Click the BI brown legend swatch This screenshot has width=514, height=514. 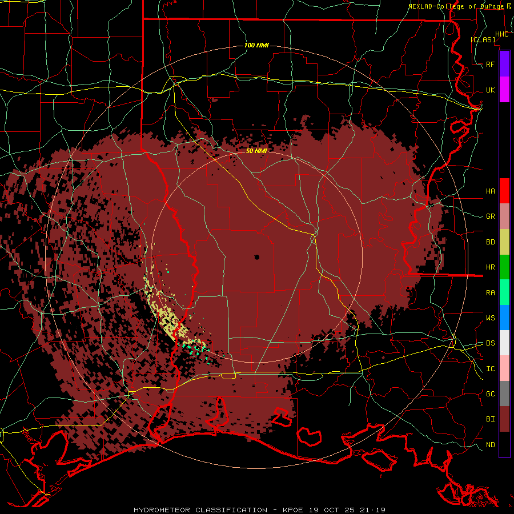point(504,419)
